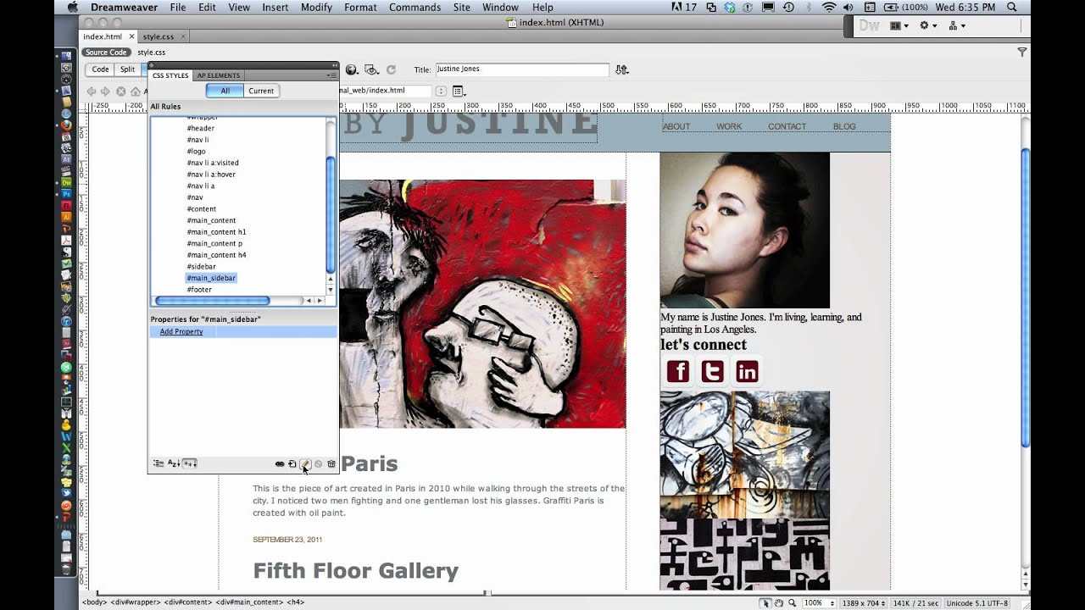Image resolution: width=1085 pixels, height=610 pixels.
Task: Switch to Code view
Action: [100, 69]
